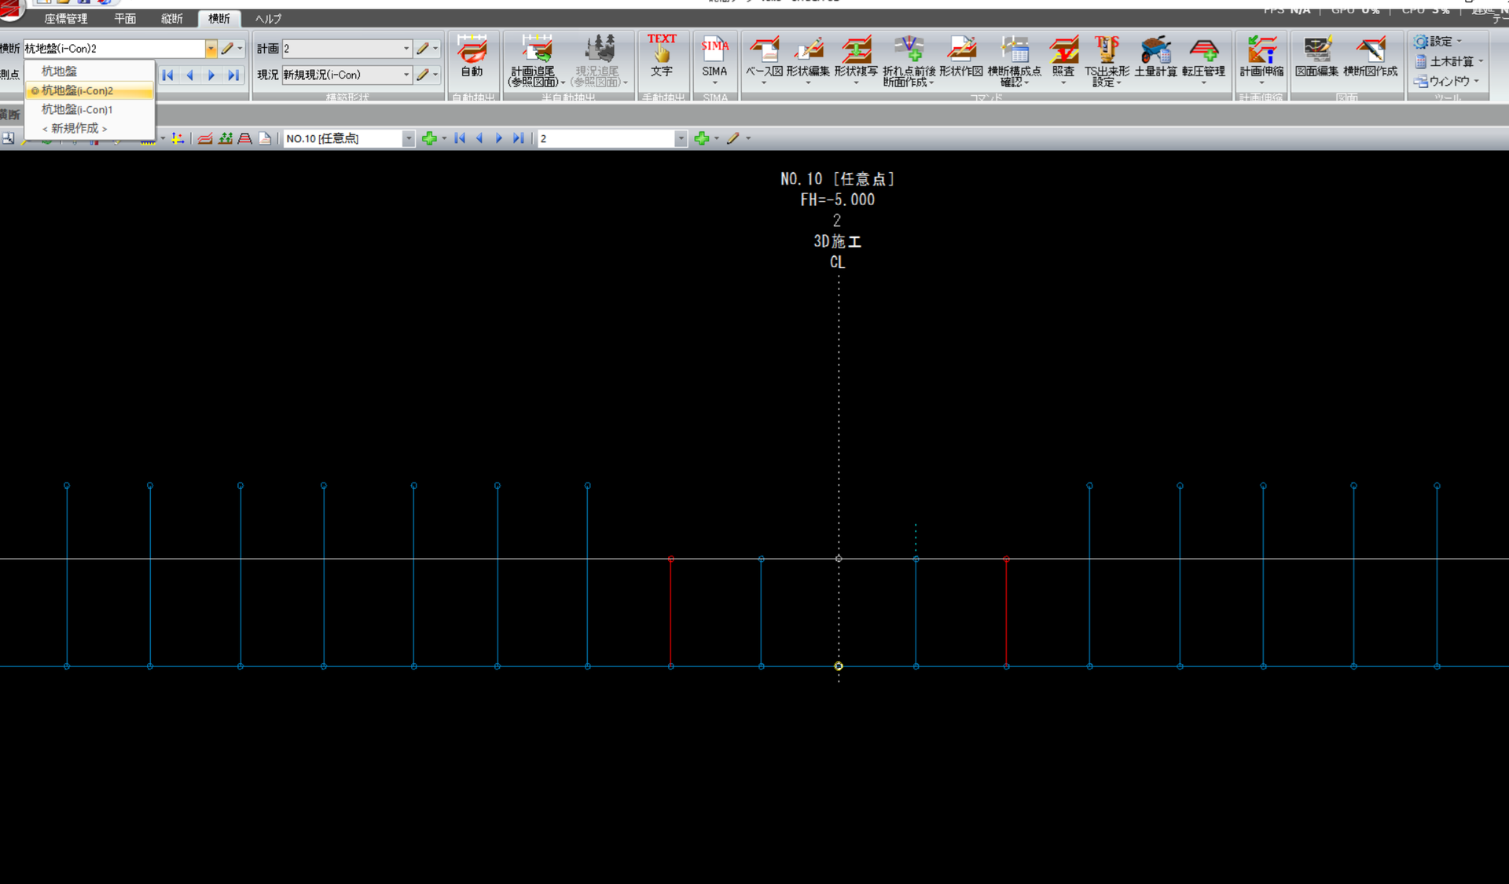
Task: Open the 座標管理 ribbon tab
Action: coord(66,18)
